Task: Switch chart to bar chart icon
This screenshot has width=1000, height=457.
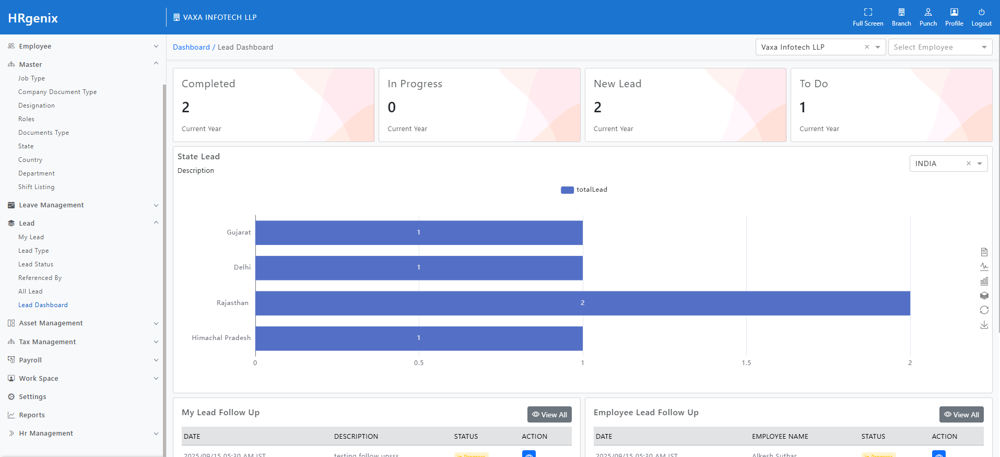Action: point(984,281)
